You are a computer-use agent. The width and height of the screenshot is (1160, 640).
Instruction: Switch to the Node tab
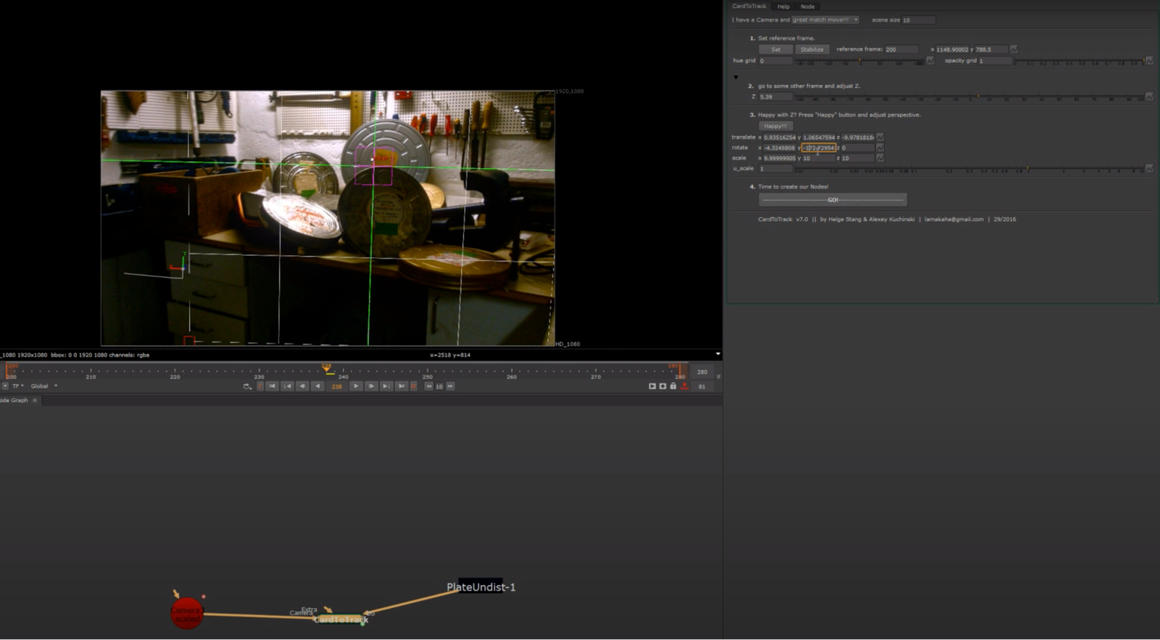[807, 7]
